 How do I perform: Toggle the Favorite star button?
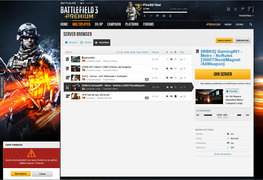click(232, 91)
